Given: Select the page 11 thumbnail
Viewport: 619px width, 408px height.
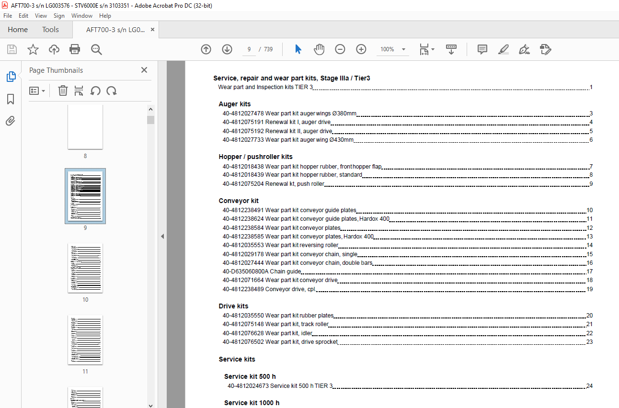Looking at the screenshot, I should tap(85, 340).
